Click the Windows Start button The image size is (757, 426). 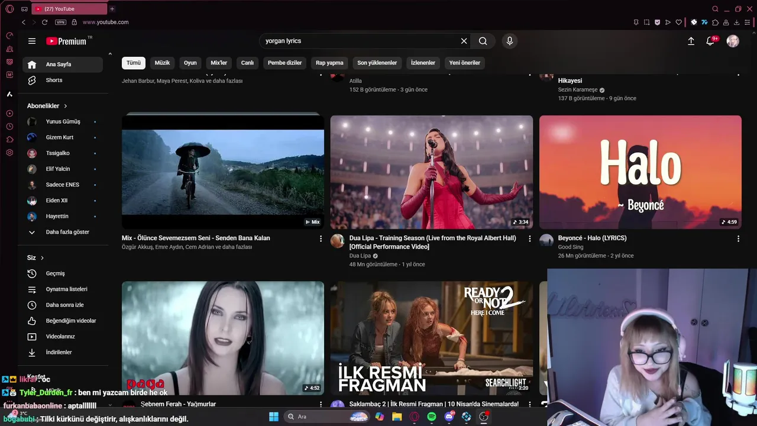pyautogui.click(x=274, y=417)
